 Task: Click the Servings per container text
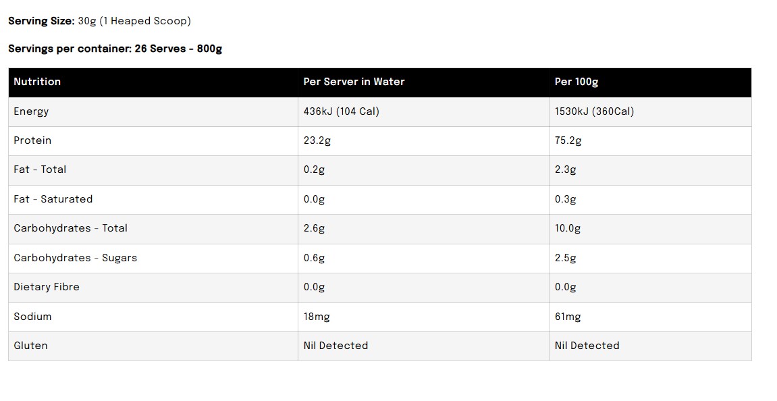tap(115, 49)
